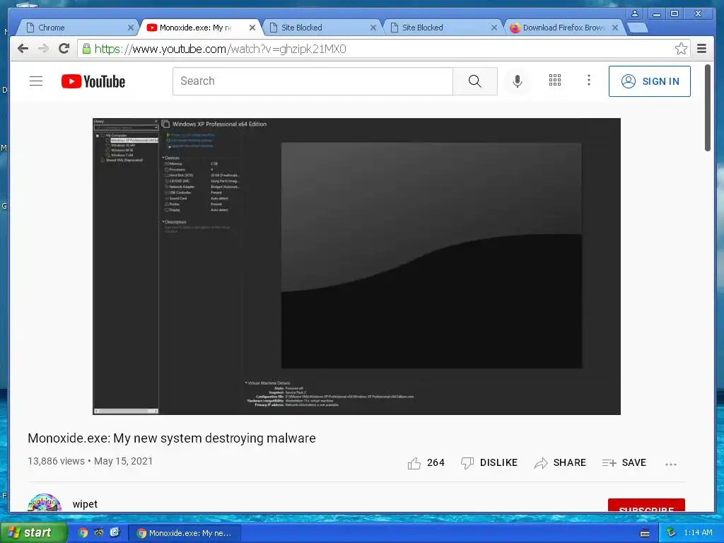Open the Chrome hamburger menu
The width and height of the screenshot is (724, 543).
701,49
